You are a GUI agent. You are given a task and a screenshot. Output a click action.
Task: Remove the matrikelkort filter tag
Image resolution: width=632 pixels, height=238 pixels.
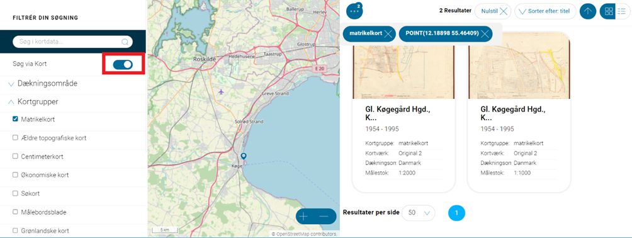[x=388, y=34]
